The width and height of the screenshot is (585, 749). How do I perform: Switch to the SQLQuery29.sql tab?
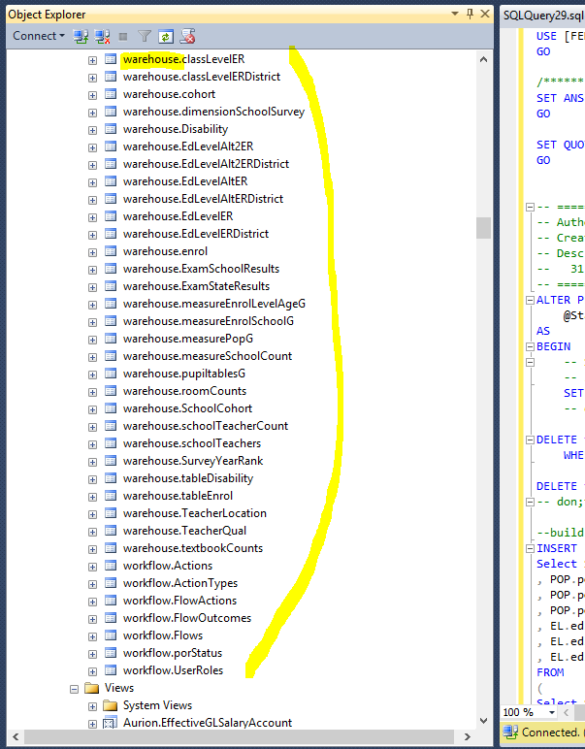tap(543, 14)
